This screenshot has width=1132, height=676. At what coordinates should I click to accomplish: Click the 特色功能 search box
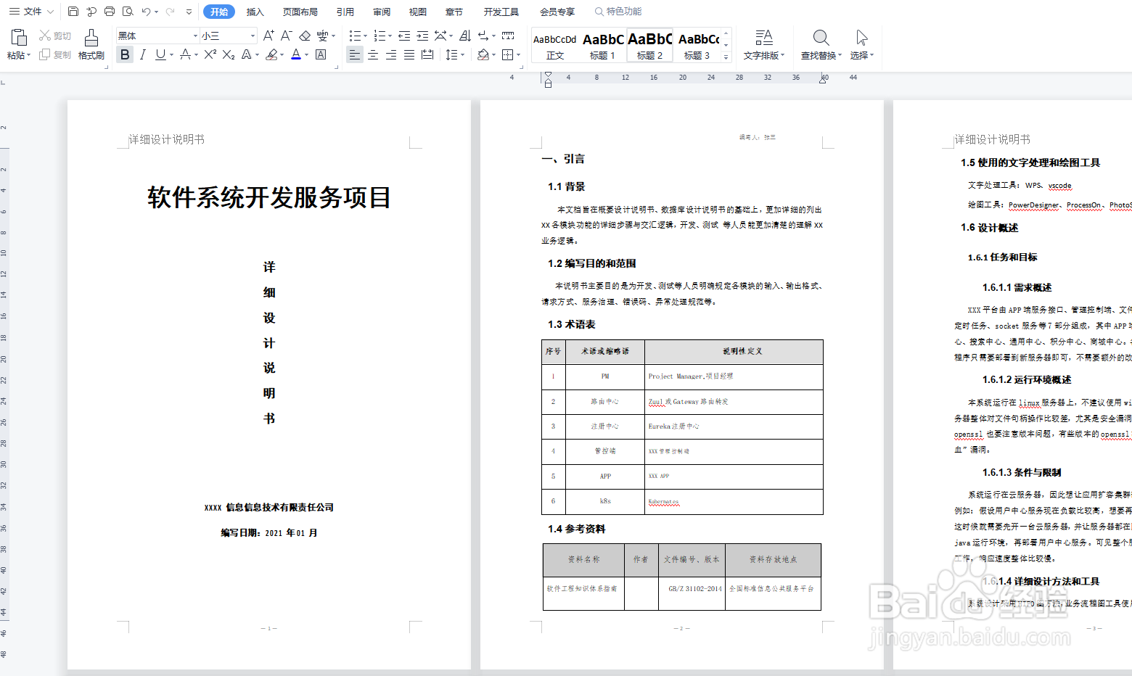point(618,12)
